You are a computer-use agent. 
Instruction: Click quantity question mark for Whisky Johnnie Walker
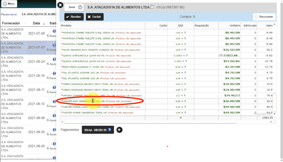(185, 95)
